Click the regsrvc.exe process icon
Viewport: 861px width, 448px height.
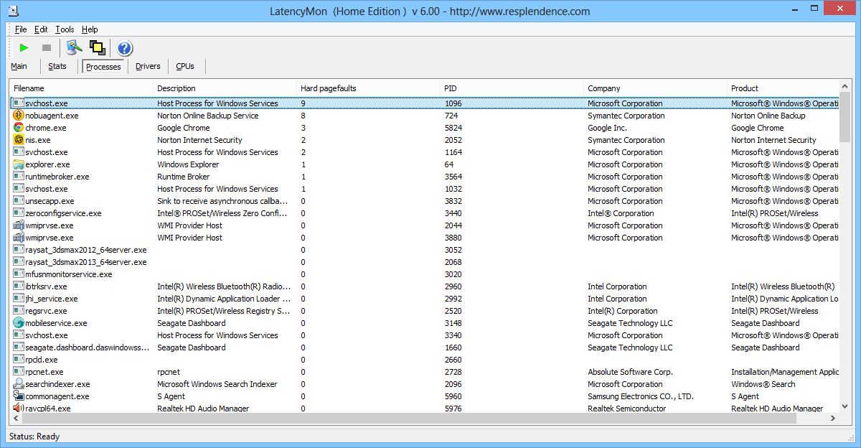point(19,311)
